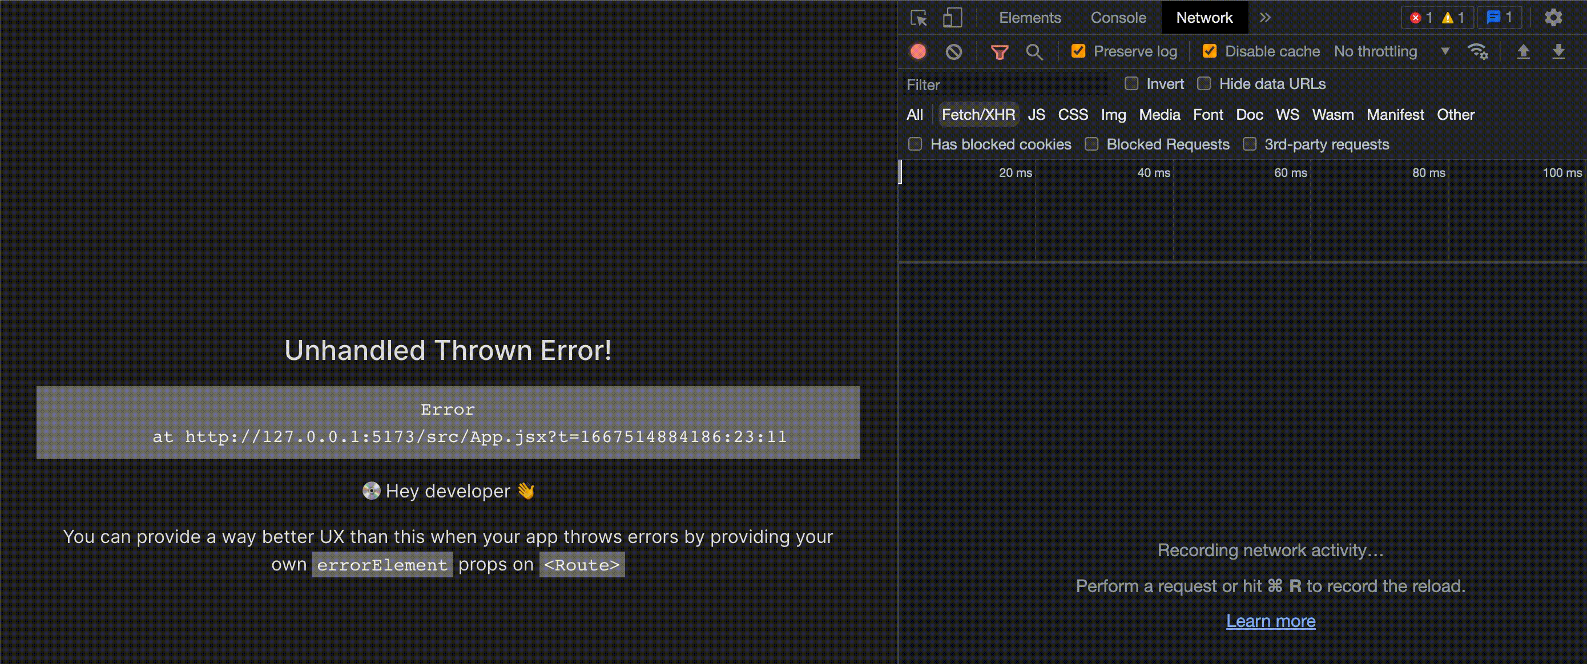Uncheck the Disable cache checkbox
This screenshot has width=1587, height=664.
click(1209, 51)
